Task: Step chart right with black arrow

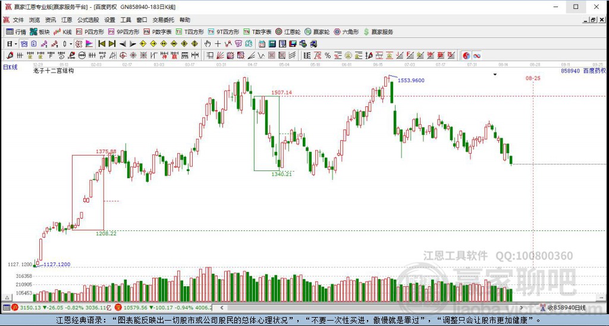Action: pos(133,43)
